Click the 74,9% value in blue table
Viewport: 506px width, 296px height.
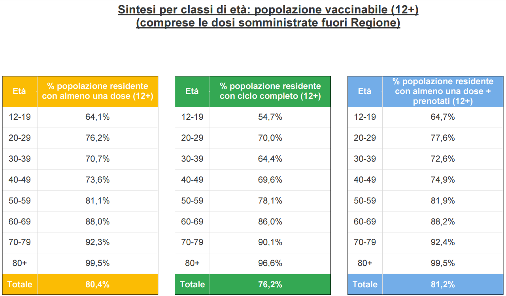[443, 180]
